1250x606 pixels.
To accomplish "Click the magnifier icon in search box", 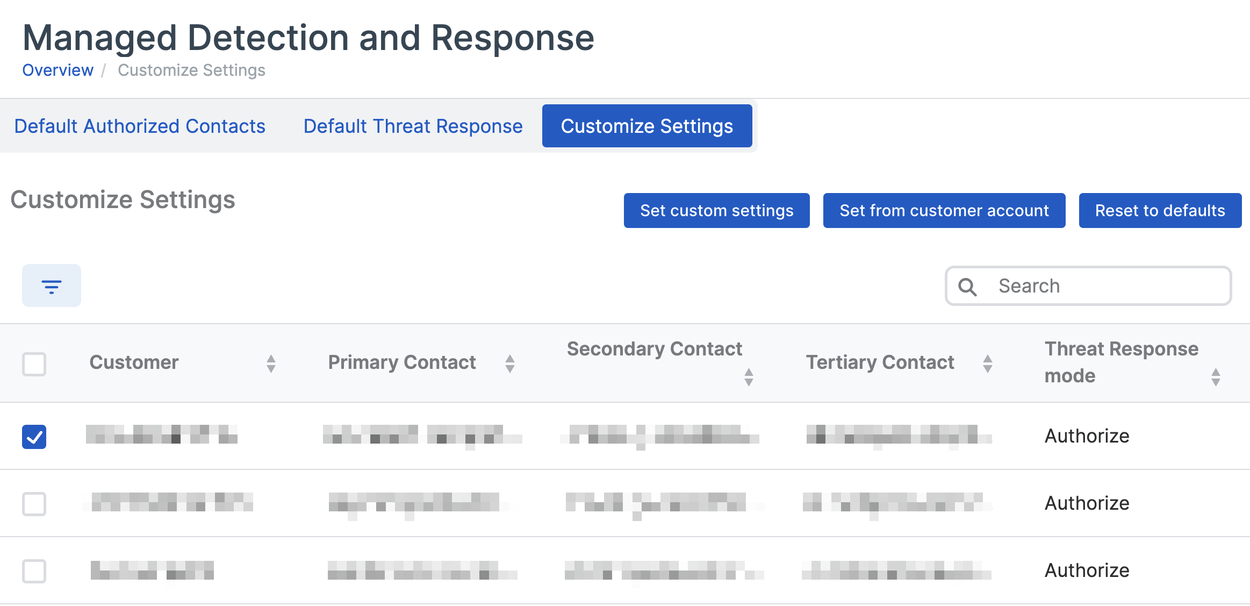I will (967, 287).
